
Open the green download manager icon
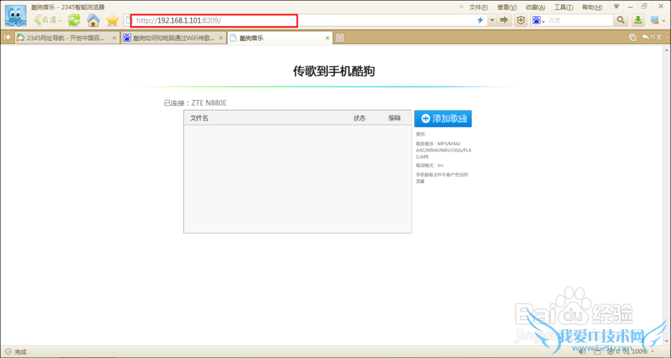point(638,20)
